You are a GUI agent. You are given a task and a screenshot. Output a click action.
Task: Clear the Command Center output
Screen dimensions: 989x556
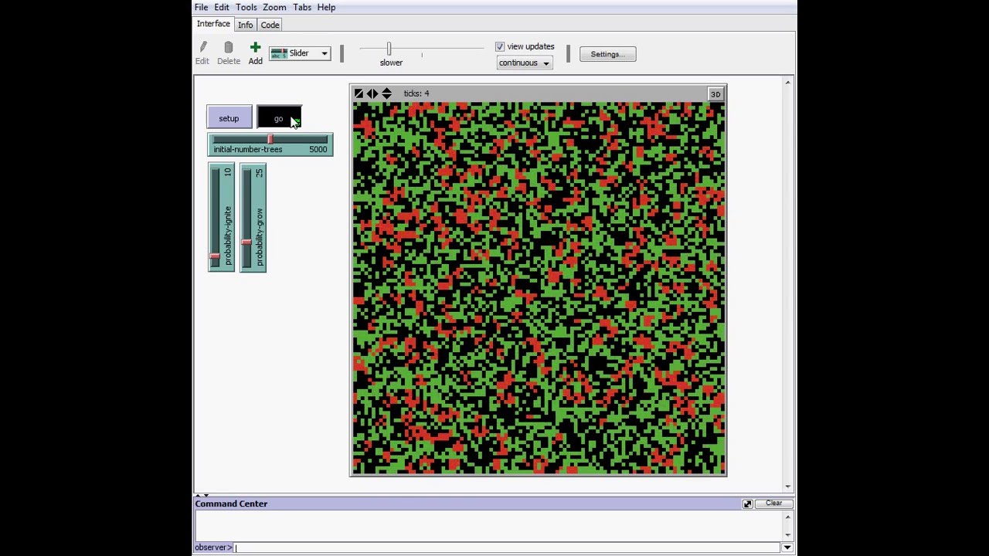[773, 503]
